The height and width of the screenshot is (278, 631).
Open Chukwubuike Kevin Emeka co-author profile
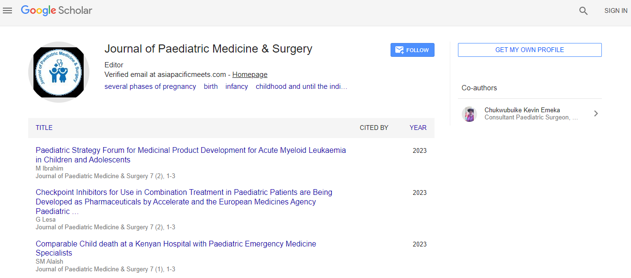(x=522, y=110)
